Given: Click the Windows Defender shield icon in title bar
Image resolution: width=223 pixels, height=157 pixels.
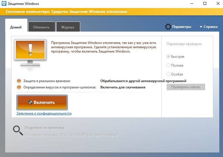Looking at the screenshot, I should 4,3.
